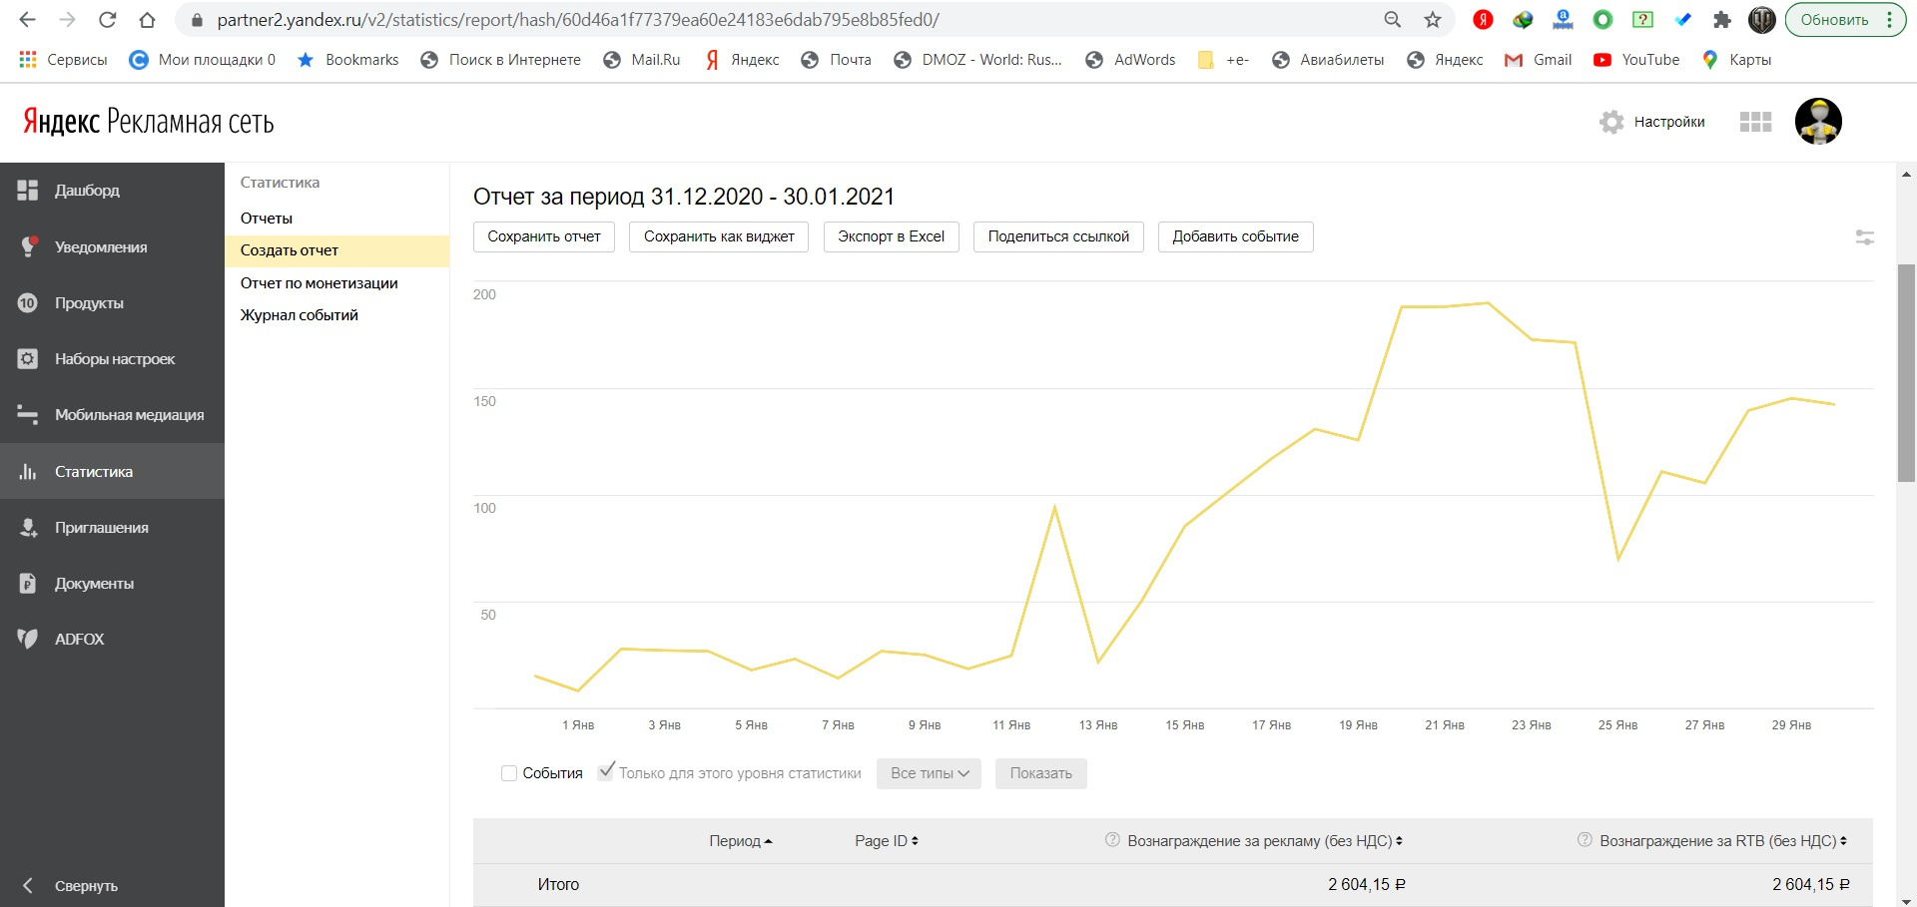Sort by 'Вознаграждение за RTB' column
The image size is (1917, 907).
click(x=1723, y=841)
